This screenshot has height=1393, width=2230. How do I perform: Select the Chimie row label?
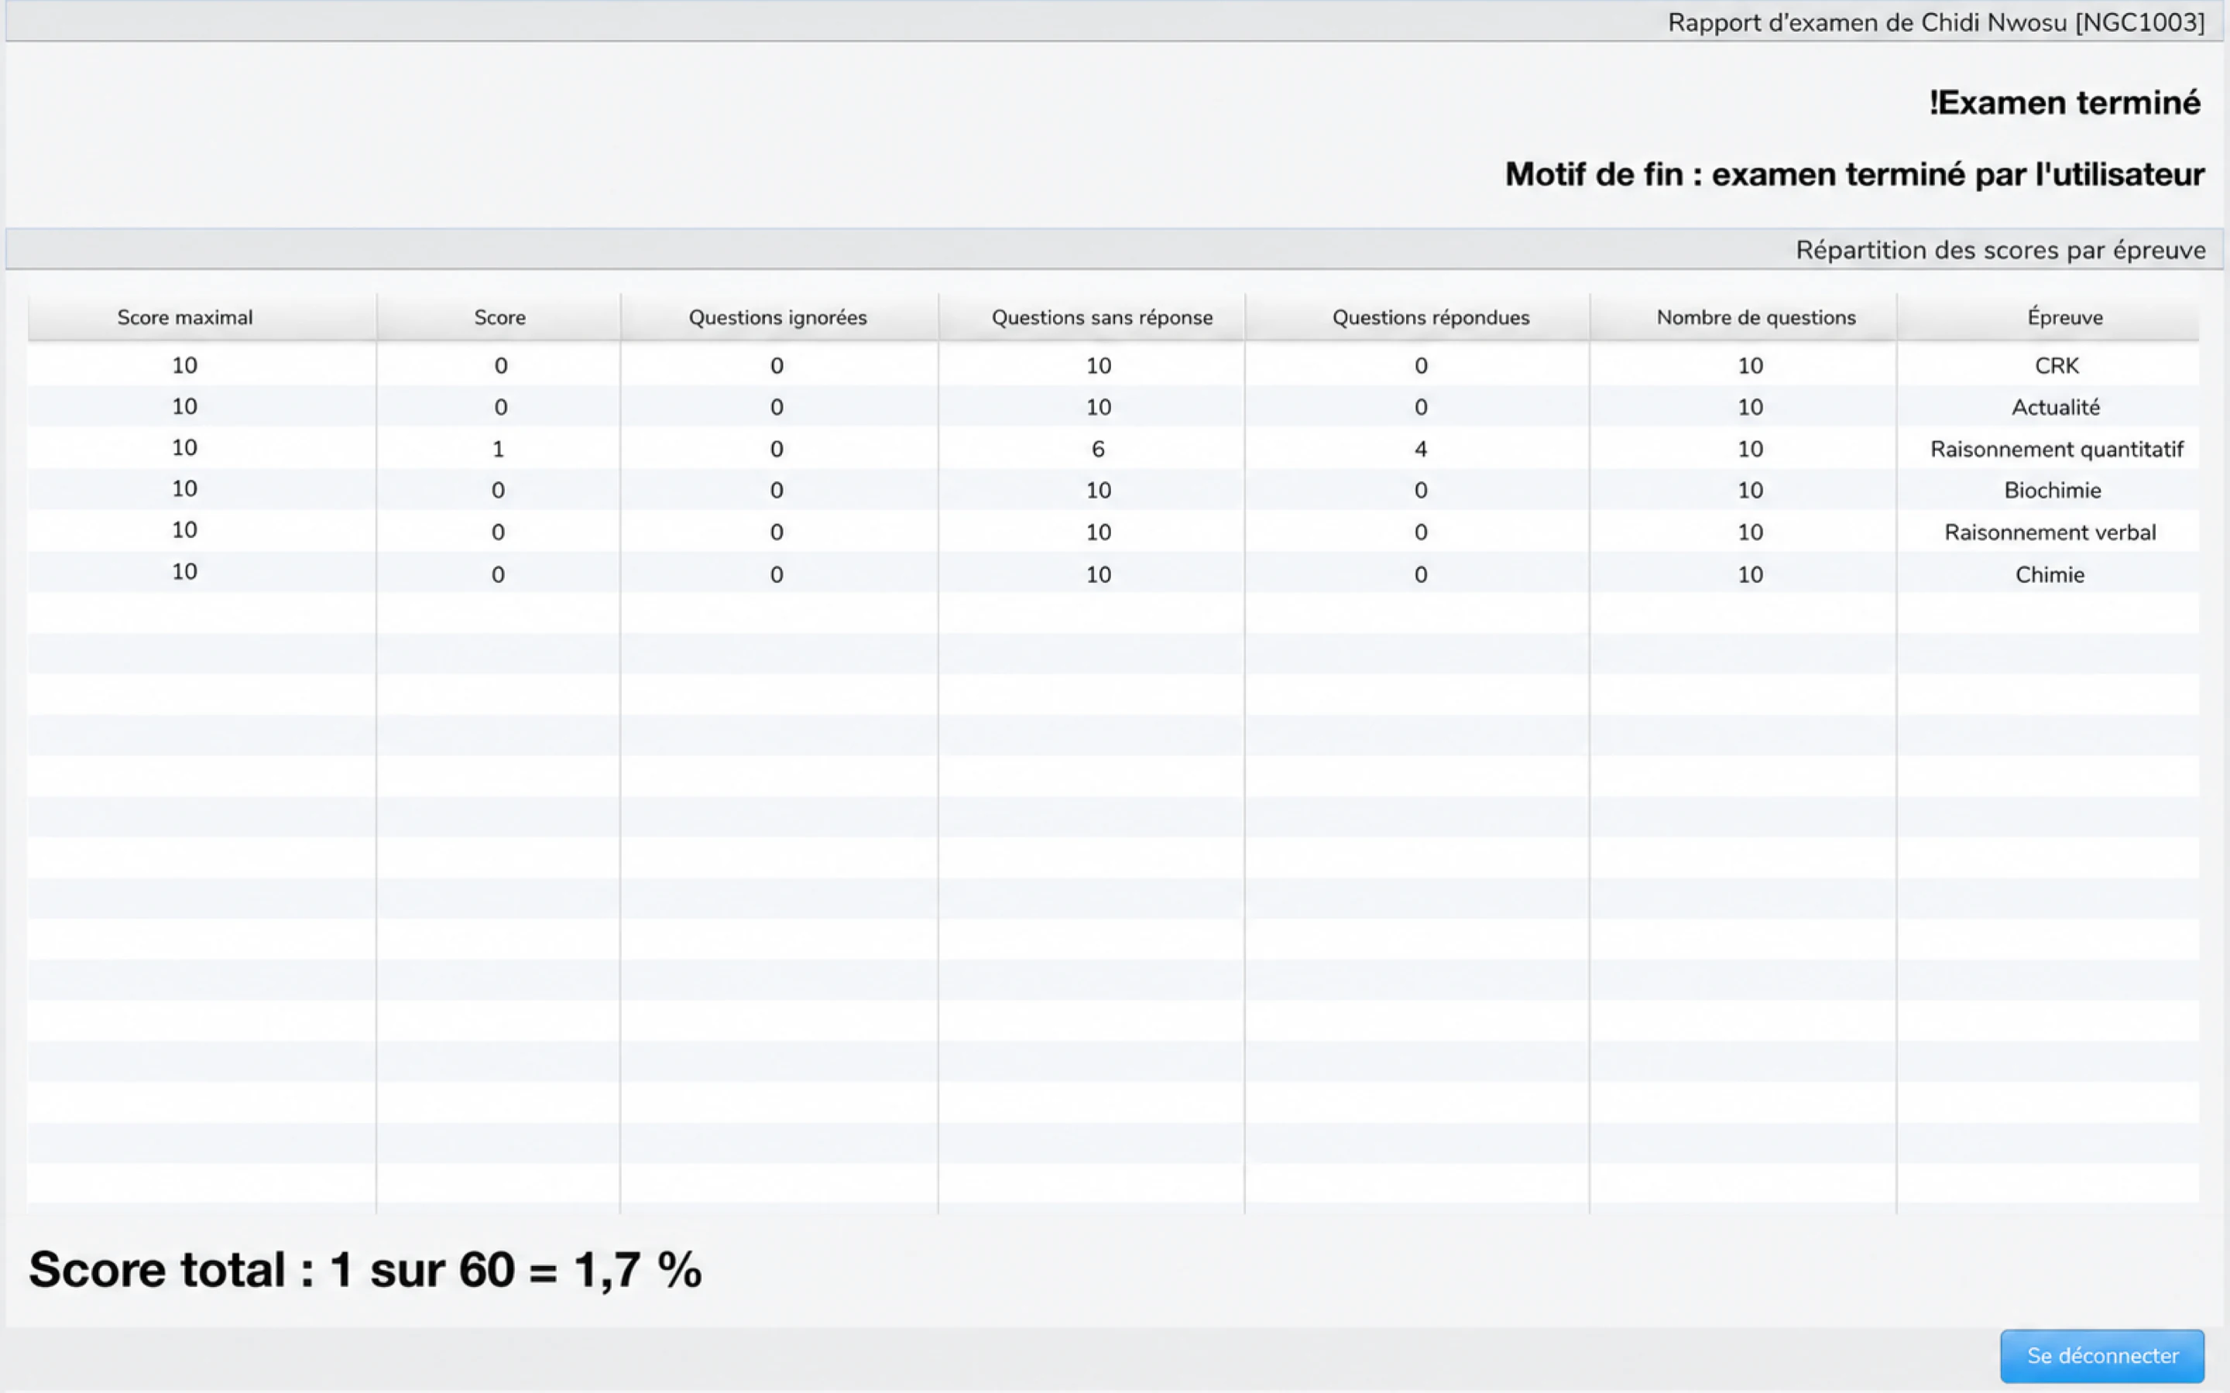click(x=2050, y=575)
